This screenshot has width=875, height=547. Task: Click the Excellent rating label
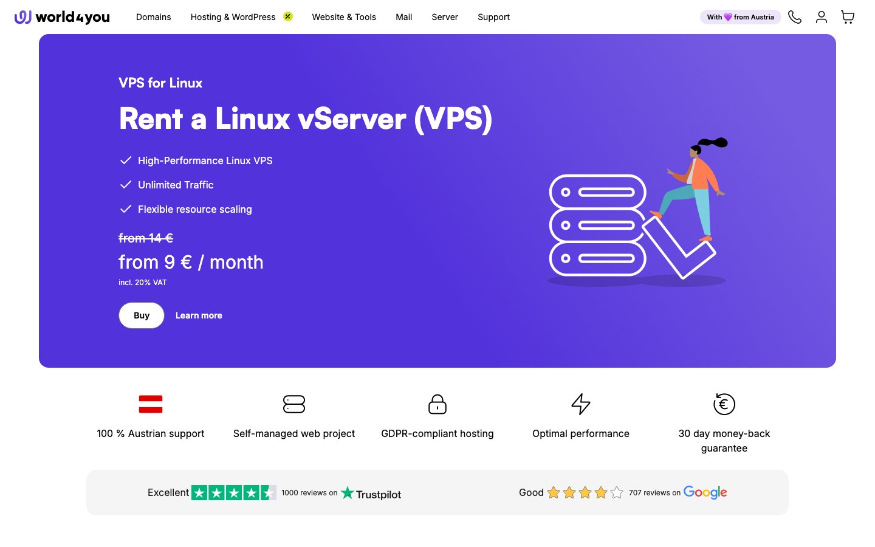168,492
